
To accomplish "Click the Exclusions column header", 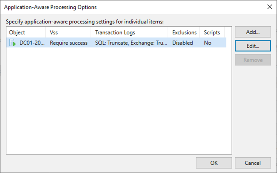I will (x=184, y=32).
